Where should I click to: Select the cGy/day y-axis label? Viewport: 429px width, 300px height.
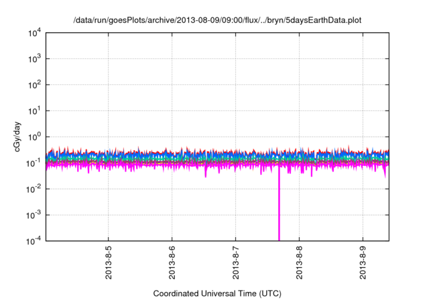point(17,137)
